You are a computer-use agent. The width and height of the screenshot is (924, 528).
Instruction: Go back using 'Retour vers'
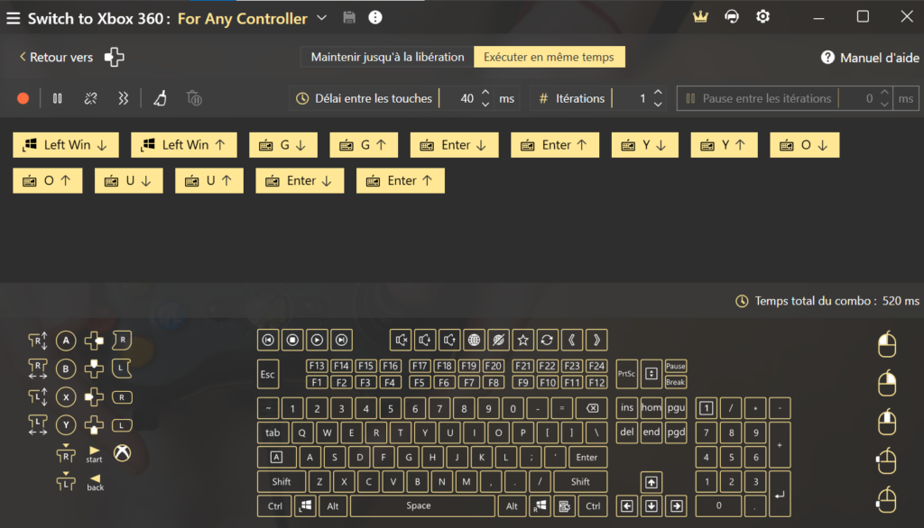click(56, 57)
